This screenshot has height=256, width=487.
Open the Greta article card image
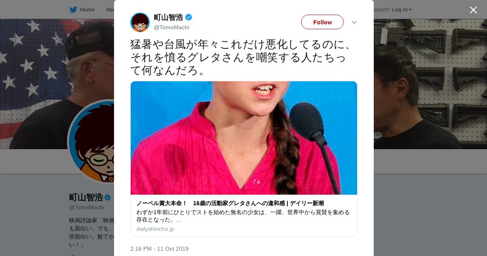pos(244,138)
